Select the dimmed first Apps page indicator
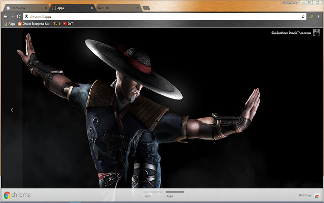This screenshot has width=324, height=203. [x=153, y=194]
